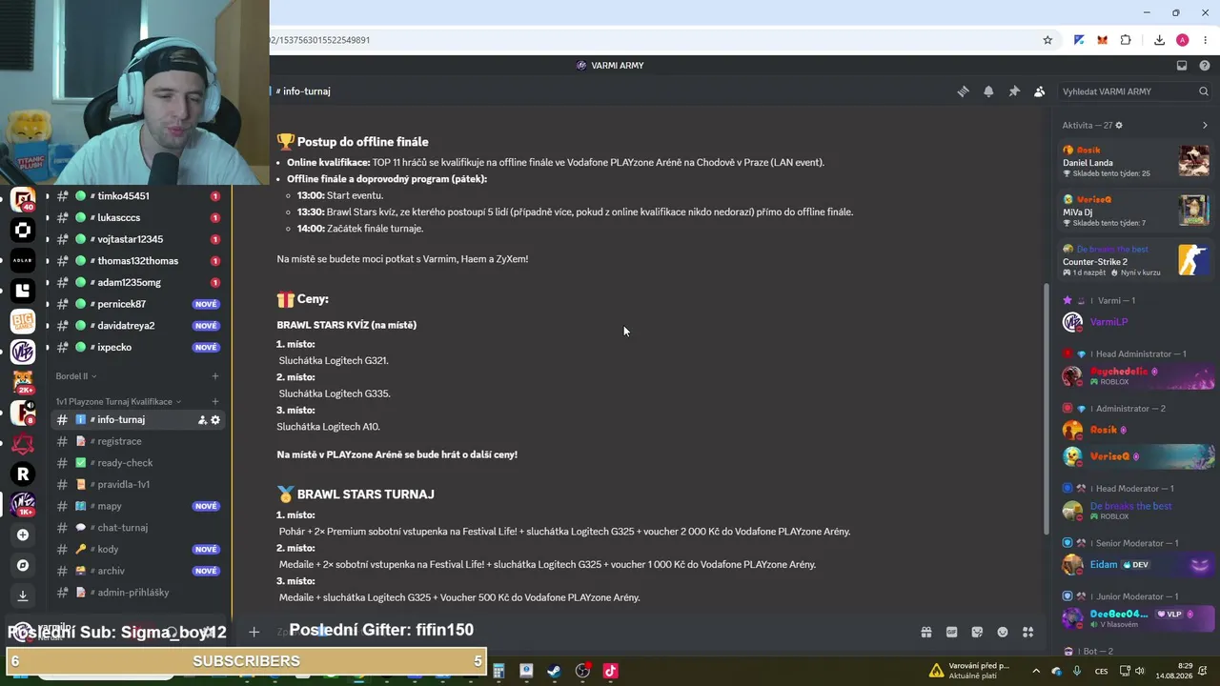Viewport: 1220px width, 686px height.
Task: Open the Apps launcher in message bar
Action: click(1027, 632)
